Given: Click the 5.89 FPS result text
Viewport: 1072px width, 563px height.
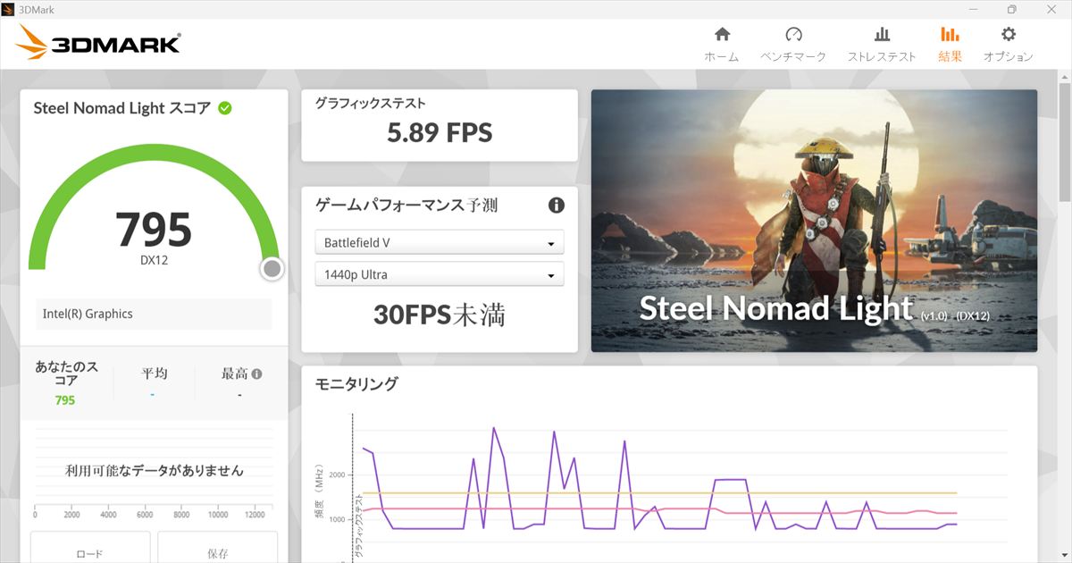Looking at the screenshot, I should tap(440, 133).
